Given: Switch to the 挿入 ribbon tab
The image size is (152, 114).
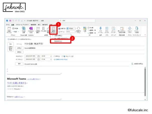Looking at the screenshot, I should (x=39, y=25).
